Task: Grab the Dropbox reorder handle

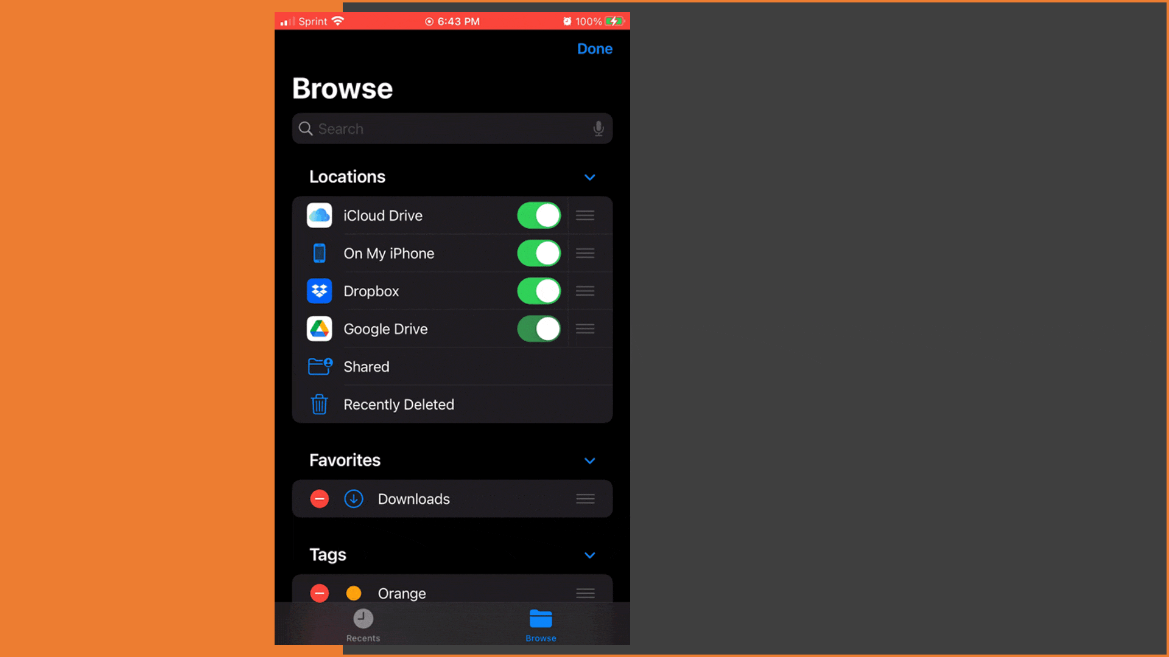Action: pos(585,291)
